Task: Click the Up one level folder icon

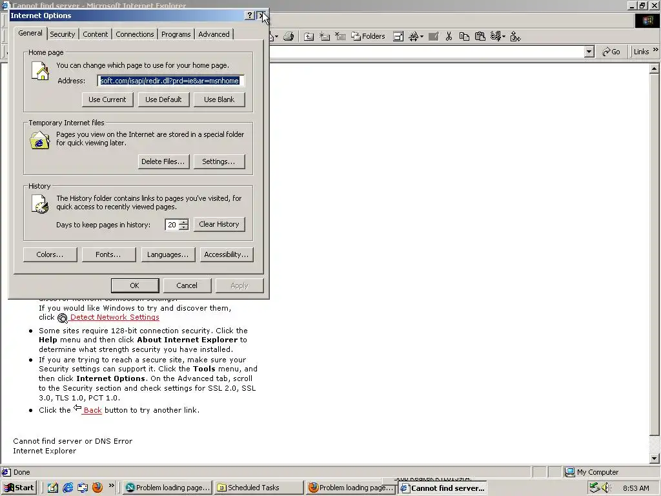Action: coord(309,37)
